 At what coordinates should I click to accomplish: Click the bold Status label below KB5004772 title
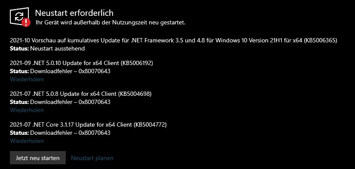19,133
